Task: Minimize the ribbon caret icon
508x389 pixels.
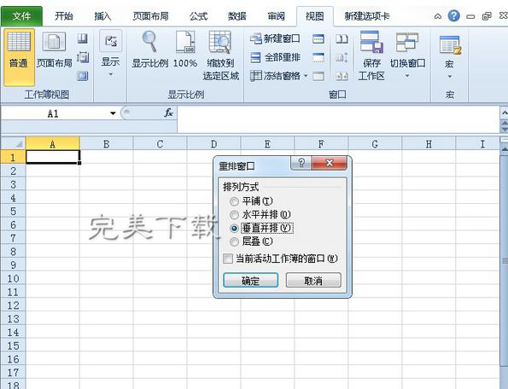Action: pos(438,16)
